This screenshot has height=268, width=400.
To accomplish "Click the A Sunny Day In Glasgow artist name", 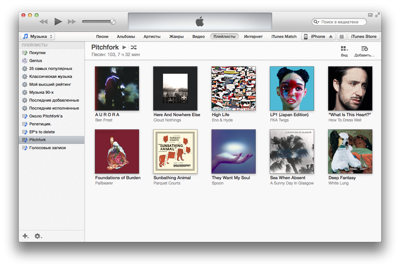I will coord(292,183).
